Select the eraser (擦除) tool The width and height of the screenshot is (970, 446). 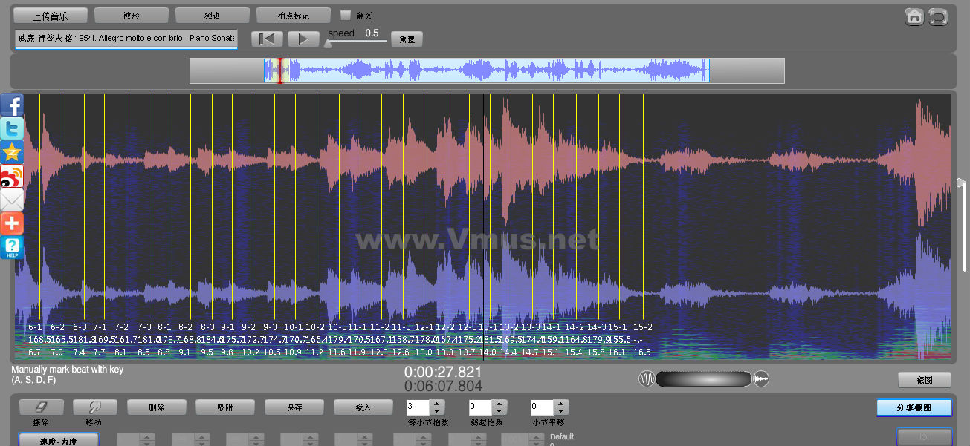[41, 407]
